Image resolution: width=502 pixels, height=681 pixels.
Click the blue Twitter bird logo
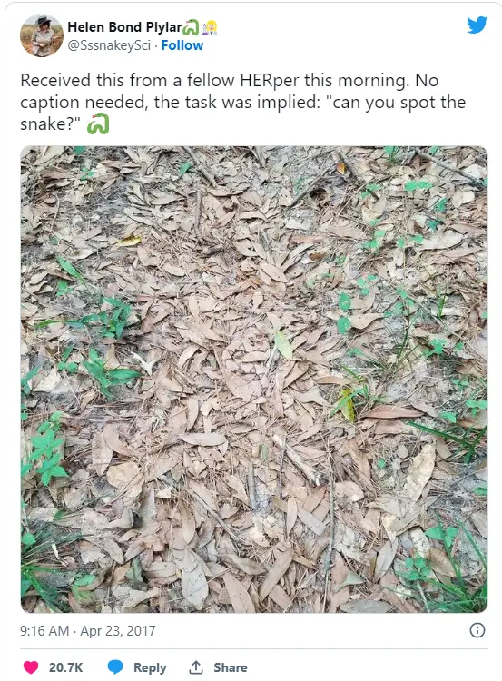[477, 25]
